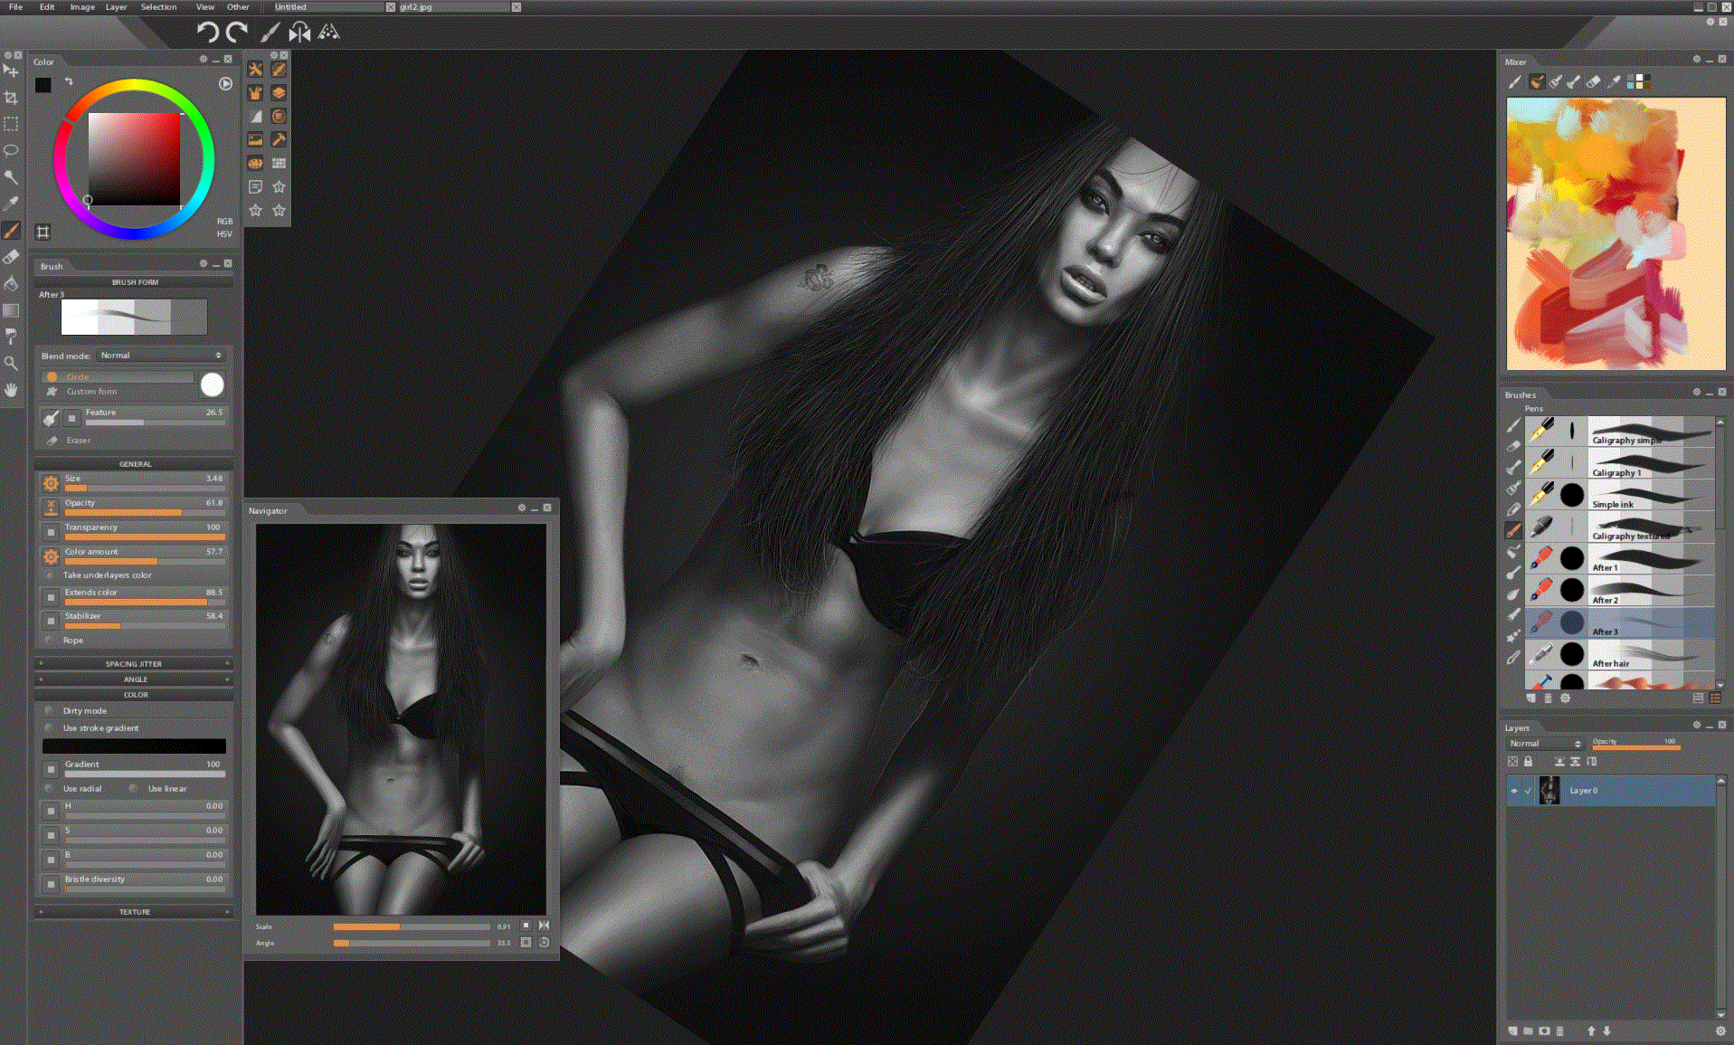Switch to the Untitled document tab
The image size is (1734, 1045).
[327, 6]
